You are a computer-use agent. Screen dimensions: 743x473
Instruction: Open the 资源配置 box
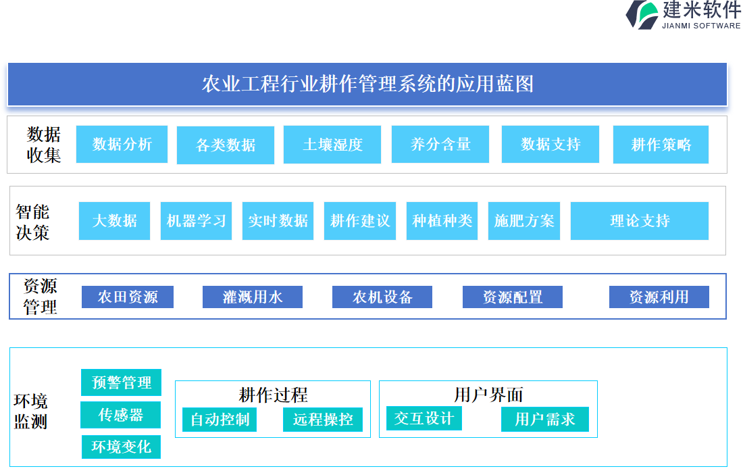(512, 297)
